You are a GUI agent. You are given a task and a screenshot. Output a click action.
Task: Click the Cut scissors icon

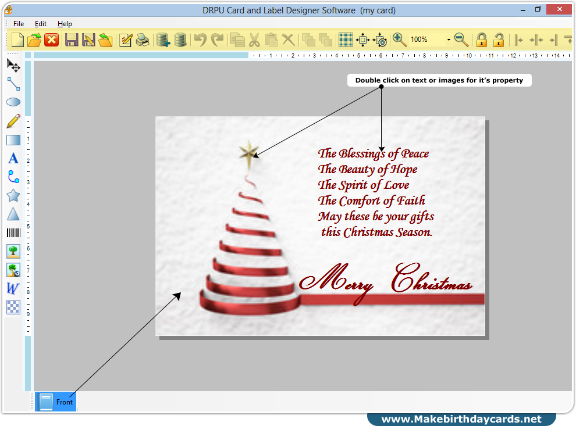point(254,40)
